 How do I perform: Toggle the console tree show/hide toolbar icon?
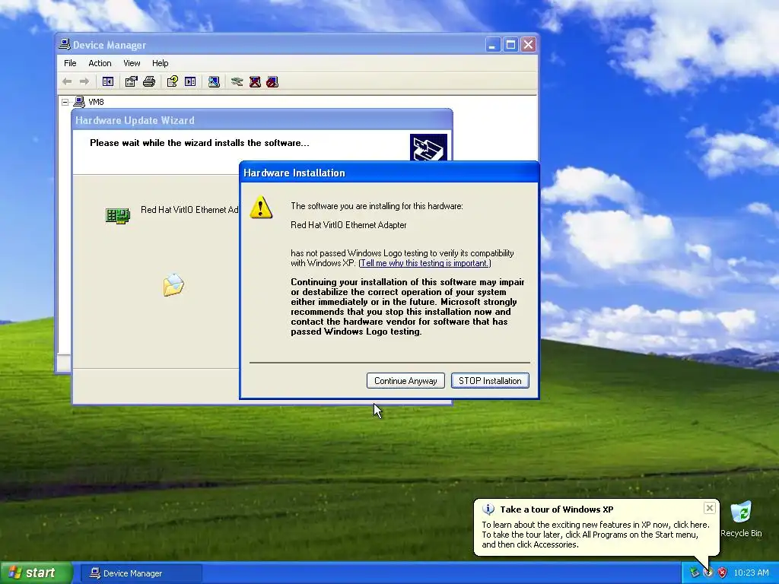tap(108, 81)
